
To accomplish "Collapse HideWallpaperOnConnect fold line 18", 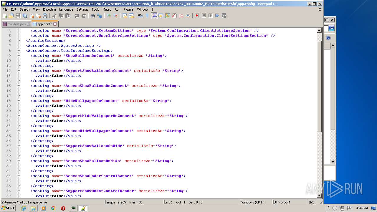I will [x=19, y=101].
